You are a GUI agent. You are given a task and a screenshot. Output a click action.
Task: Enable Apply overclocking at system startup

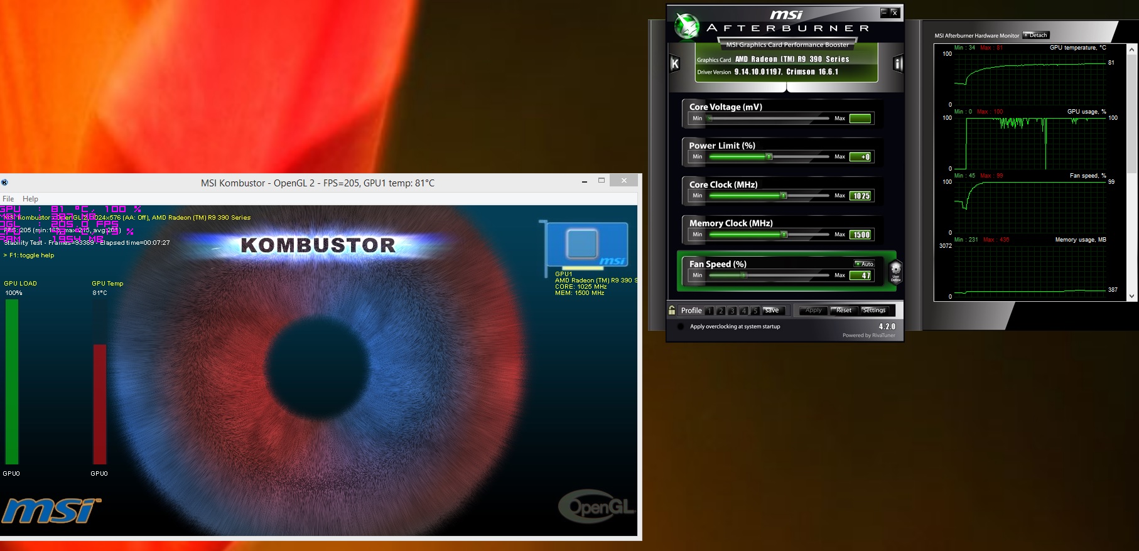681,326
